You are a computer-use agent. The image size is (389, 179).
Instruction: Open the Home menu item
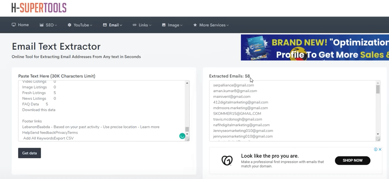(20, 25)
